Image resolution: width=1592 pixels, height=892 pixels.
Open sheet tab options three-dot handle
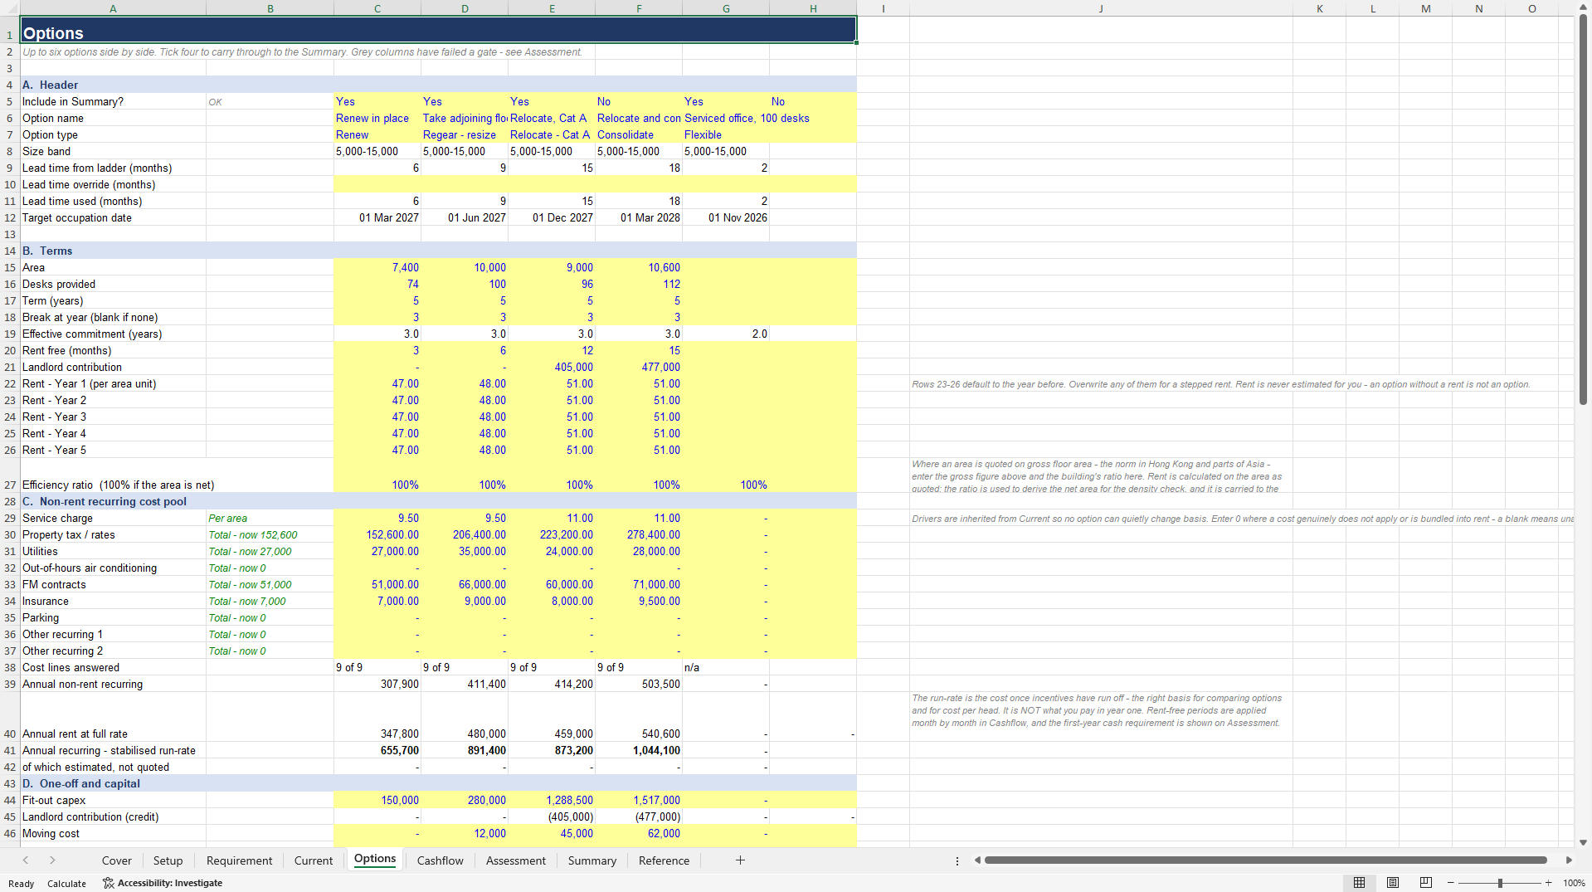click(957, 860)
